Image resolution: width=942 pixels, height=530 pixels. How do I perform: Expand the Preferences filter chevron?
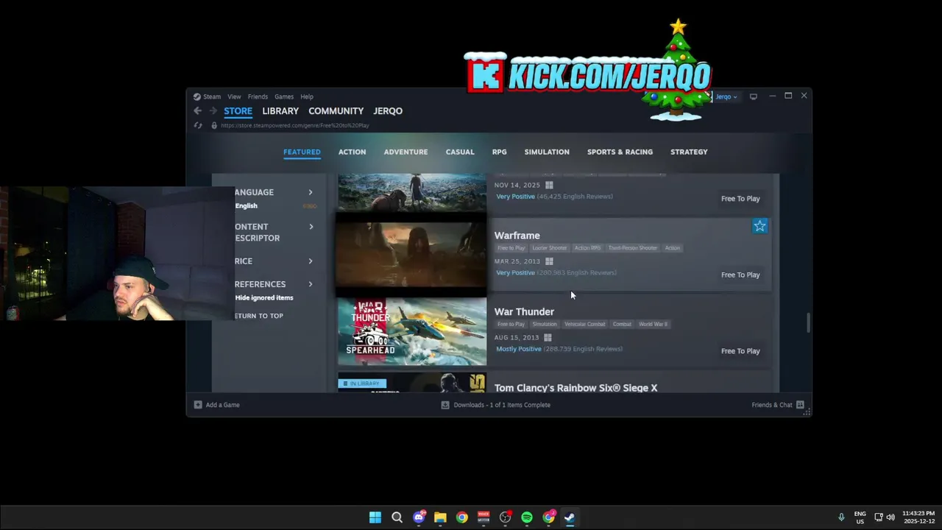[311, 284]
